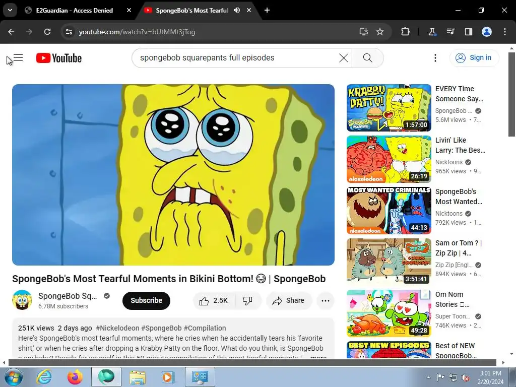
Task: View site information icon in address bar
Action: pos(69,32)
